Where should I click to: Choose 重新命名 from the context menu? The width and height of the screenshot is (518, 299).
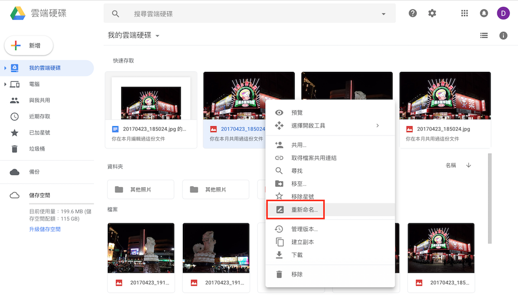pyautogui.click(x=304, y=209)
